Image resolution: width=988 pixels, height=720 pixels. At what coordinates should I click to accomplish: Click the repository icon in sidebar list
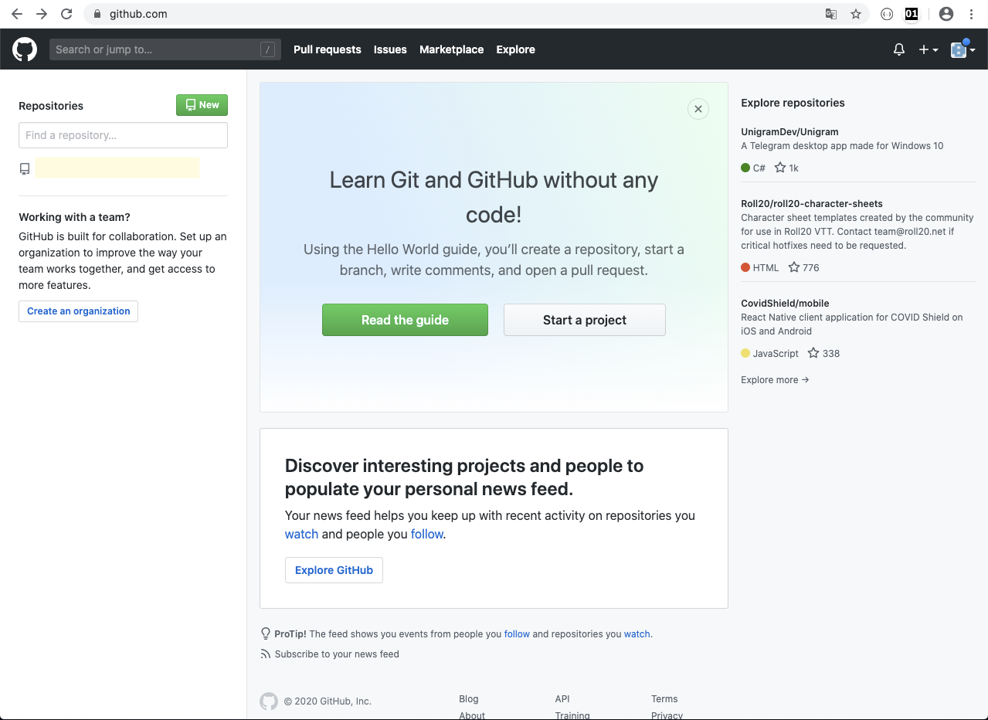[x=25, y=168]
